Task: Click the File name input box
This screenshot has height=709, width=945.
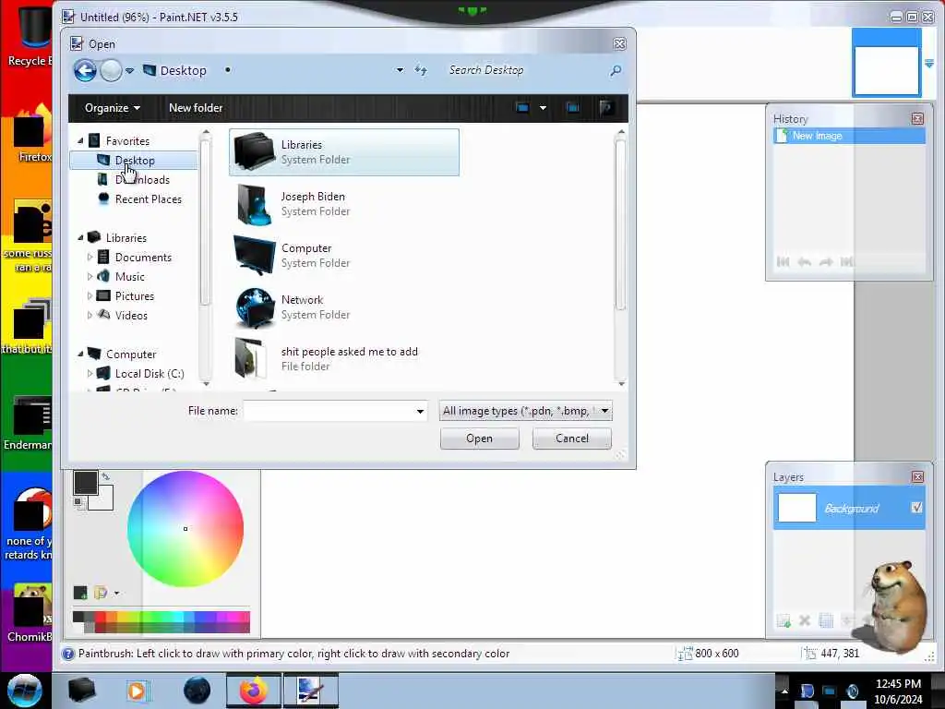Action: [x=329, y=411]
